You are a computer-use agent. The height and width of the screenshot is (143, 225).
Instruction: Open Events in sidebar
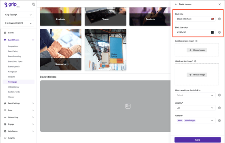coord(11,33)
